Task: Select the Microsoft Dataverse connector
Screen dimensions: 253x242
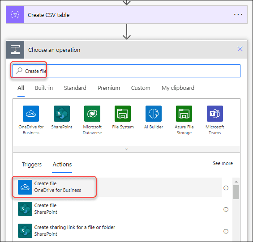Action: [x=92, y=120]
